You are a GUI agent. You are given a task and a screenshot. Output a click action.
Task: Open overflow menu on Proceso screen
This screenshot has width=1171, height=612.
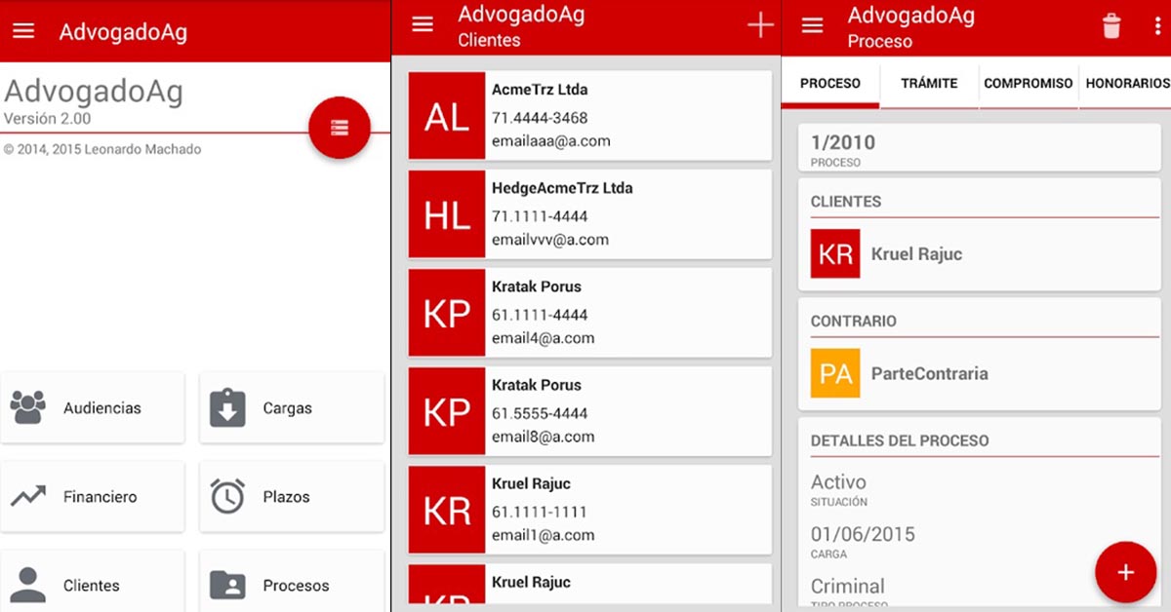pyautogui.click(x=1157, y=25)
